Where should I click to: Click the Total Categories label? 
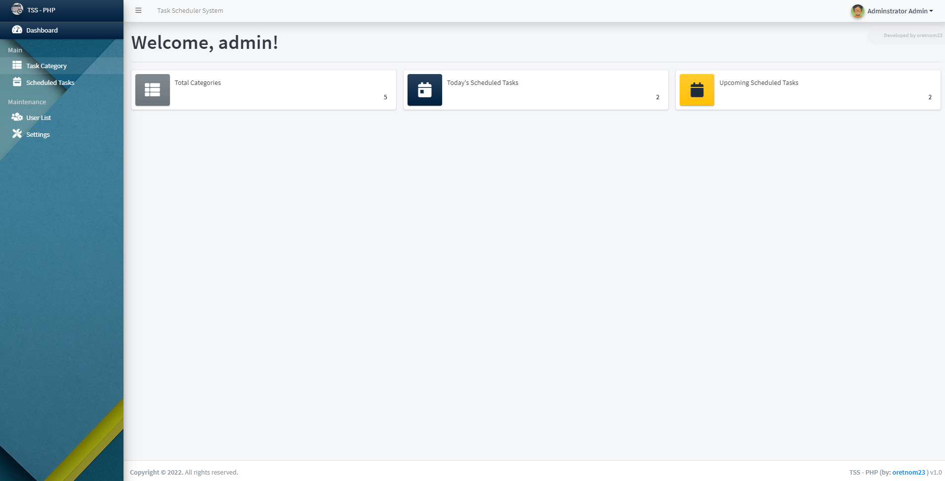point(198,83)
